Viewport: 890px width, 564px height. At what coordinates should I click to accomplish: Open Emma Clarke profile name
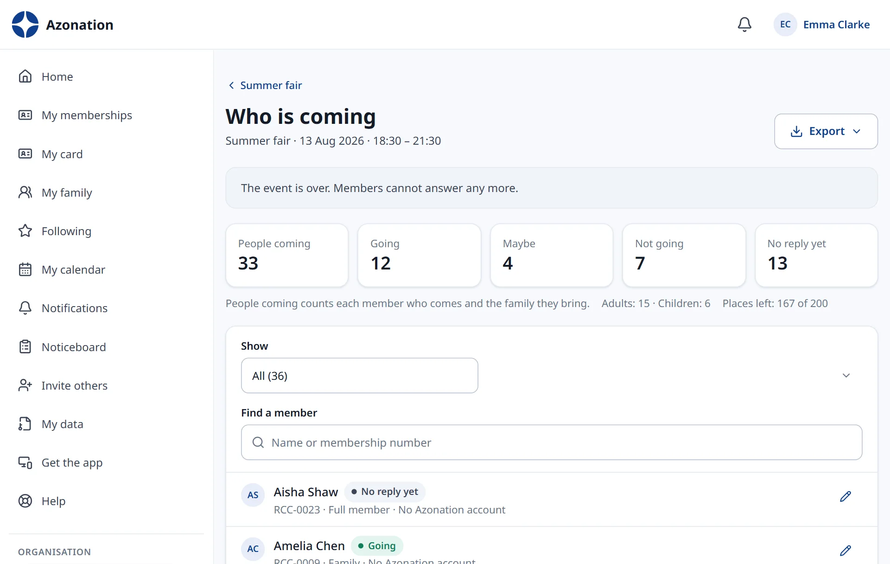pos(836,25)
